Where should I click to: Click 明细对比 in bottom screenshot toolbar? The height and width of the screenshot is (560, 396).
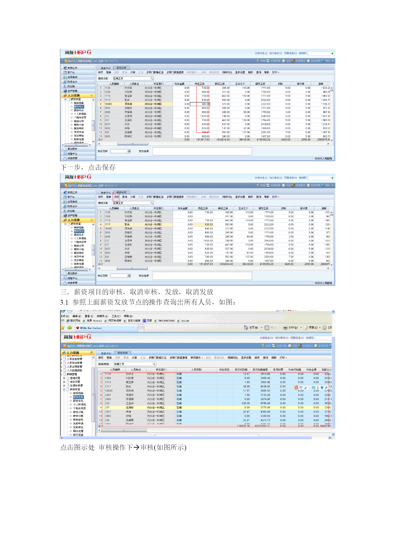(233, 358)
